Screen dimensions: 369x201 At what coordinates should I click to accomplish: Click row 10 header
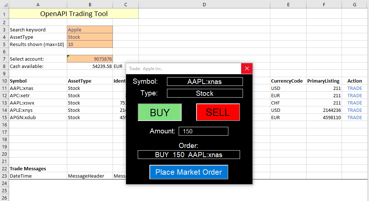point(4,81)
